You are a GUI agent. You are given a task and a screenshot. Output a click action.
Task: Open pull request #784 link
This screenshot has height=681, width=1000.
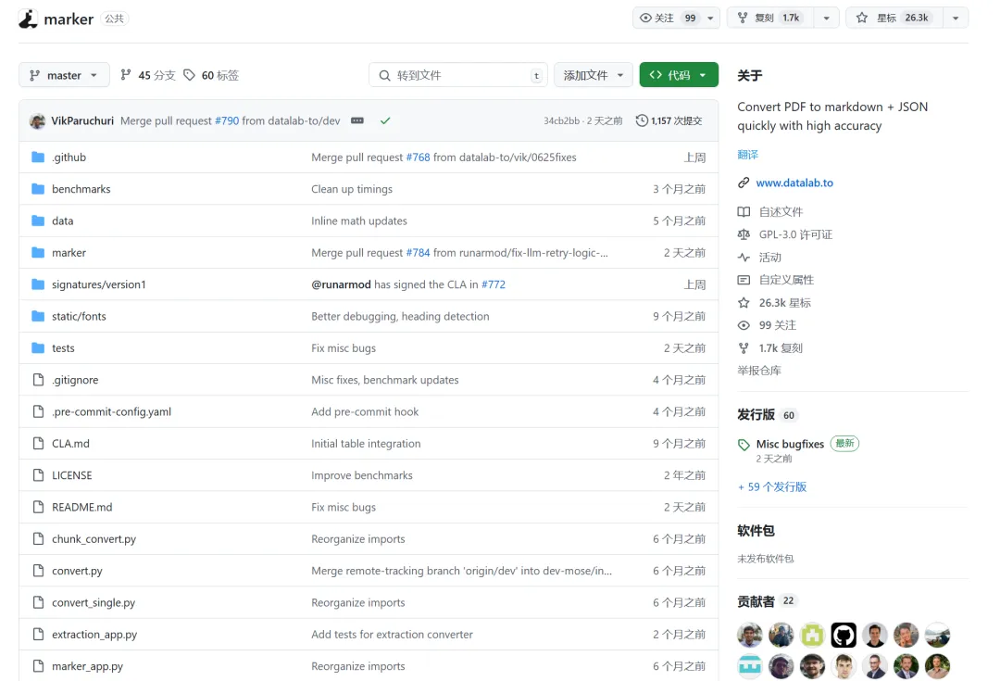(x=419, y=253)
